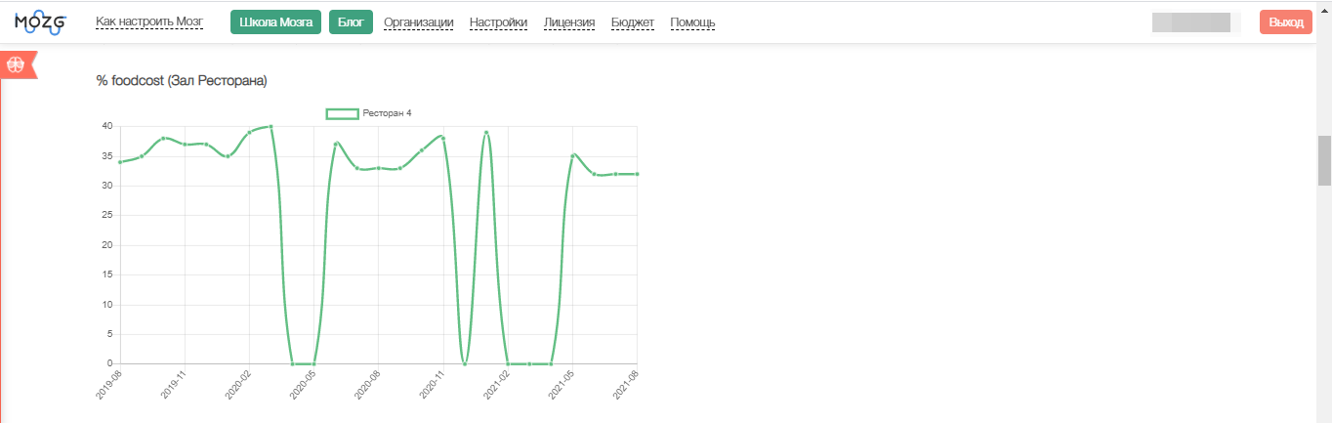Open the Блог button
Image resolution: width=1332 pixels, height=423 pixels.
pyautogui.click(x=351, y=22)
